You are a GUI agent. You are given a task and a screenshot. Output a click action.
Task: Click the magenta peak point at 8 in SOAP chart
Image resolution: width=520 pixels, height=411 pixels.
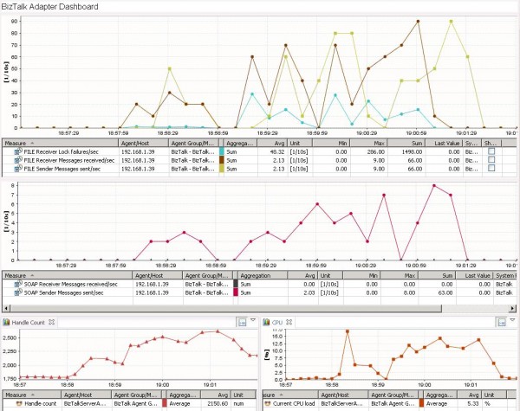(x=434, y=186)
